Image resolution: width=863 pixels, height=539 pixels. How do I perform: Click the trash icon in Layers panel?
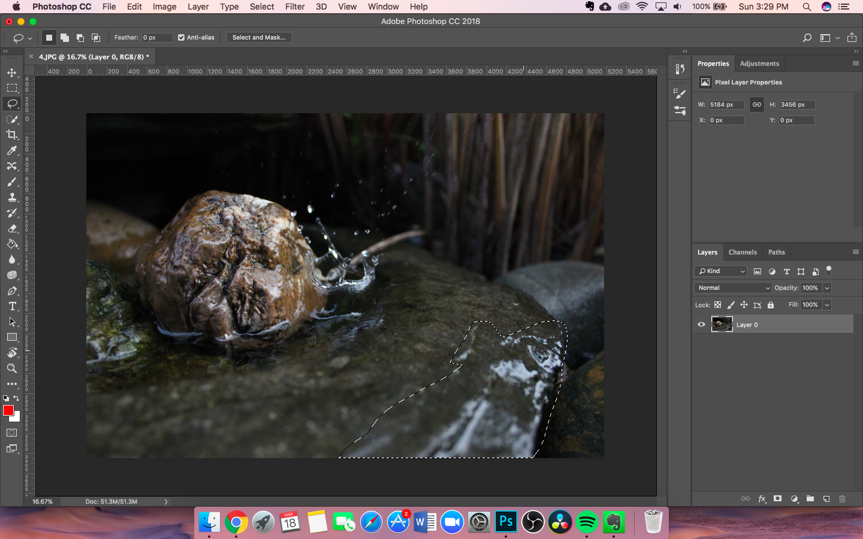coord(842,499)
